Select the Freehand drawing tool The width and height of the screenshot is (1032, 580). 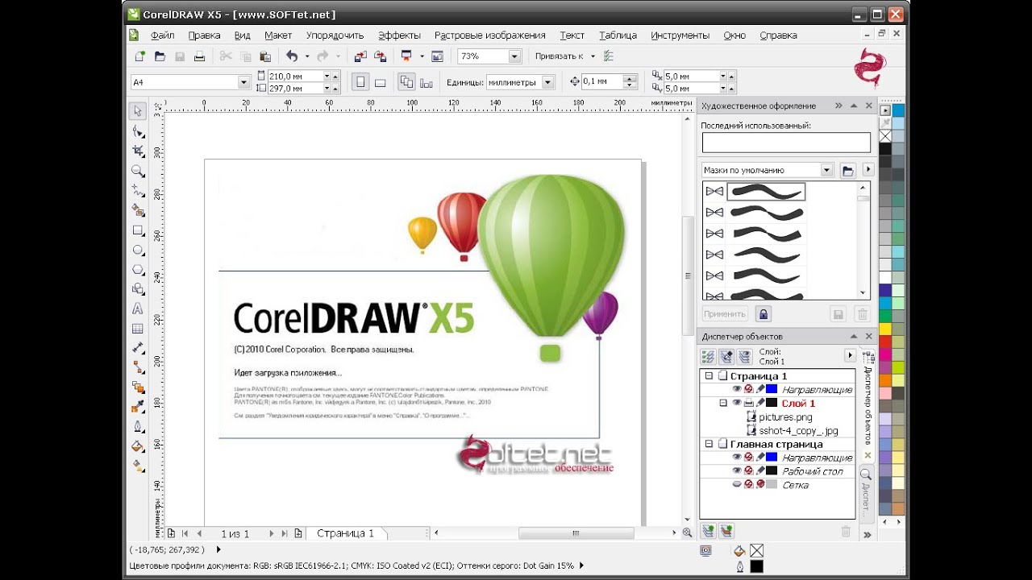click(x=138, y=191)
